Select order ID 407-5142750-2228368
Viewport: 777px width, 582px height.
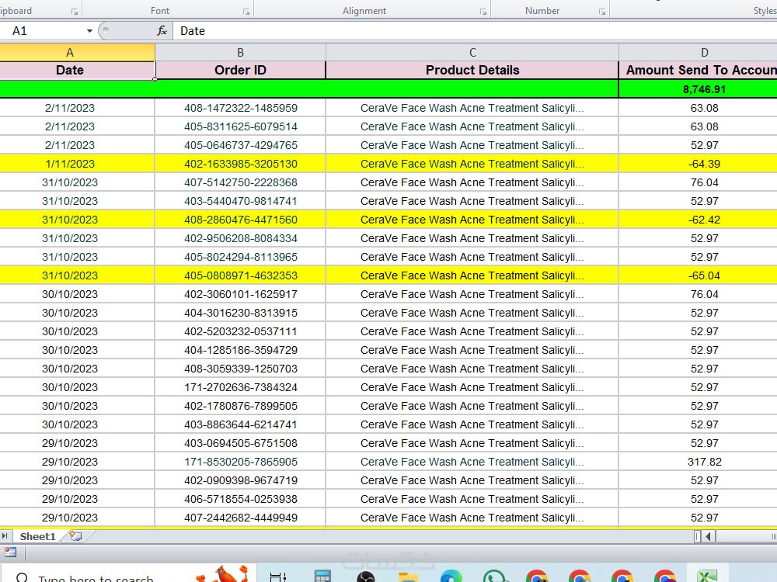pos(240,182)
